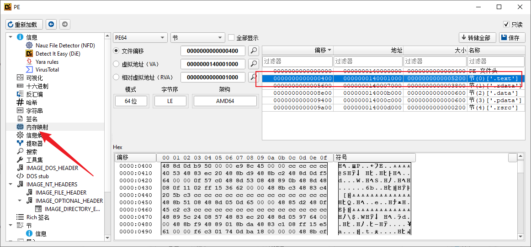Click the 重新加载 reload button

(24, 24)
